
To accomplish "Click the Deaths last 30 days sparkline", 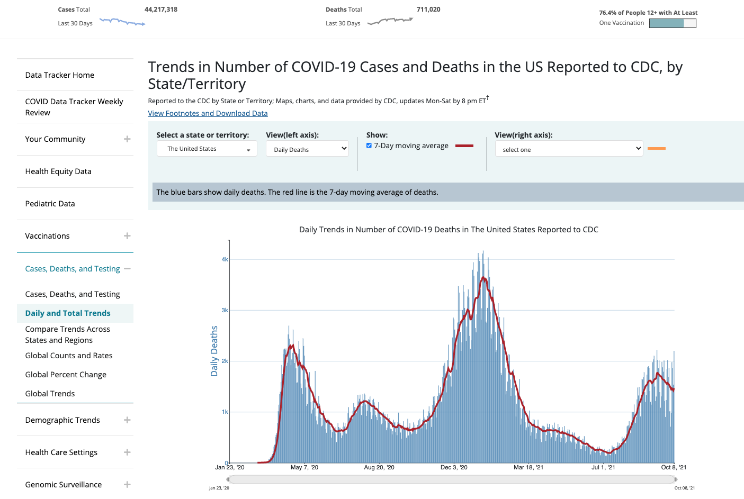I will click(x=390, y=22).
